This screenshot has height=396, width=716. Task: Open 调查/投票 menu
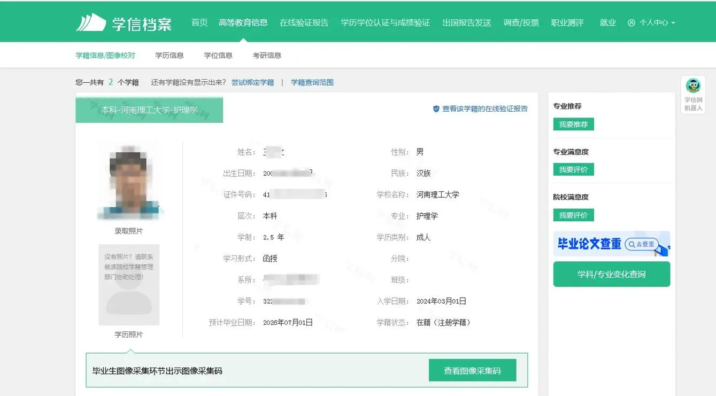[x=521, y=23]
